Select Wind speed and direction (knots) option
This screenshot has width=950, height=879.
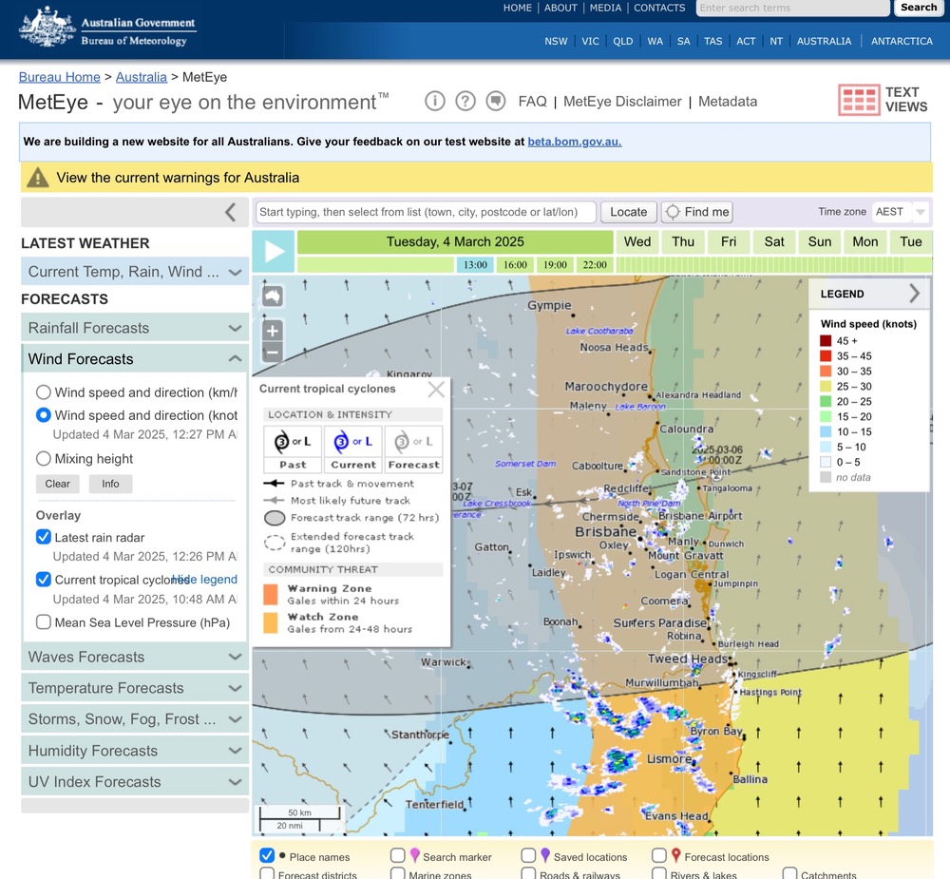[43, 415]
